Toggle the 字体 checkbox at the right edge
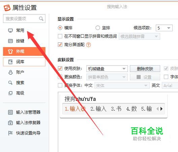 (166, 77)
